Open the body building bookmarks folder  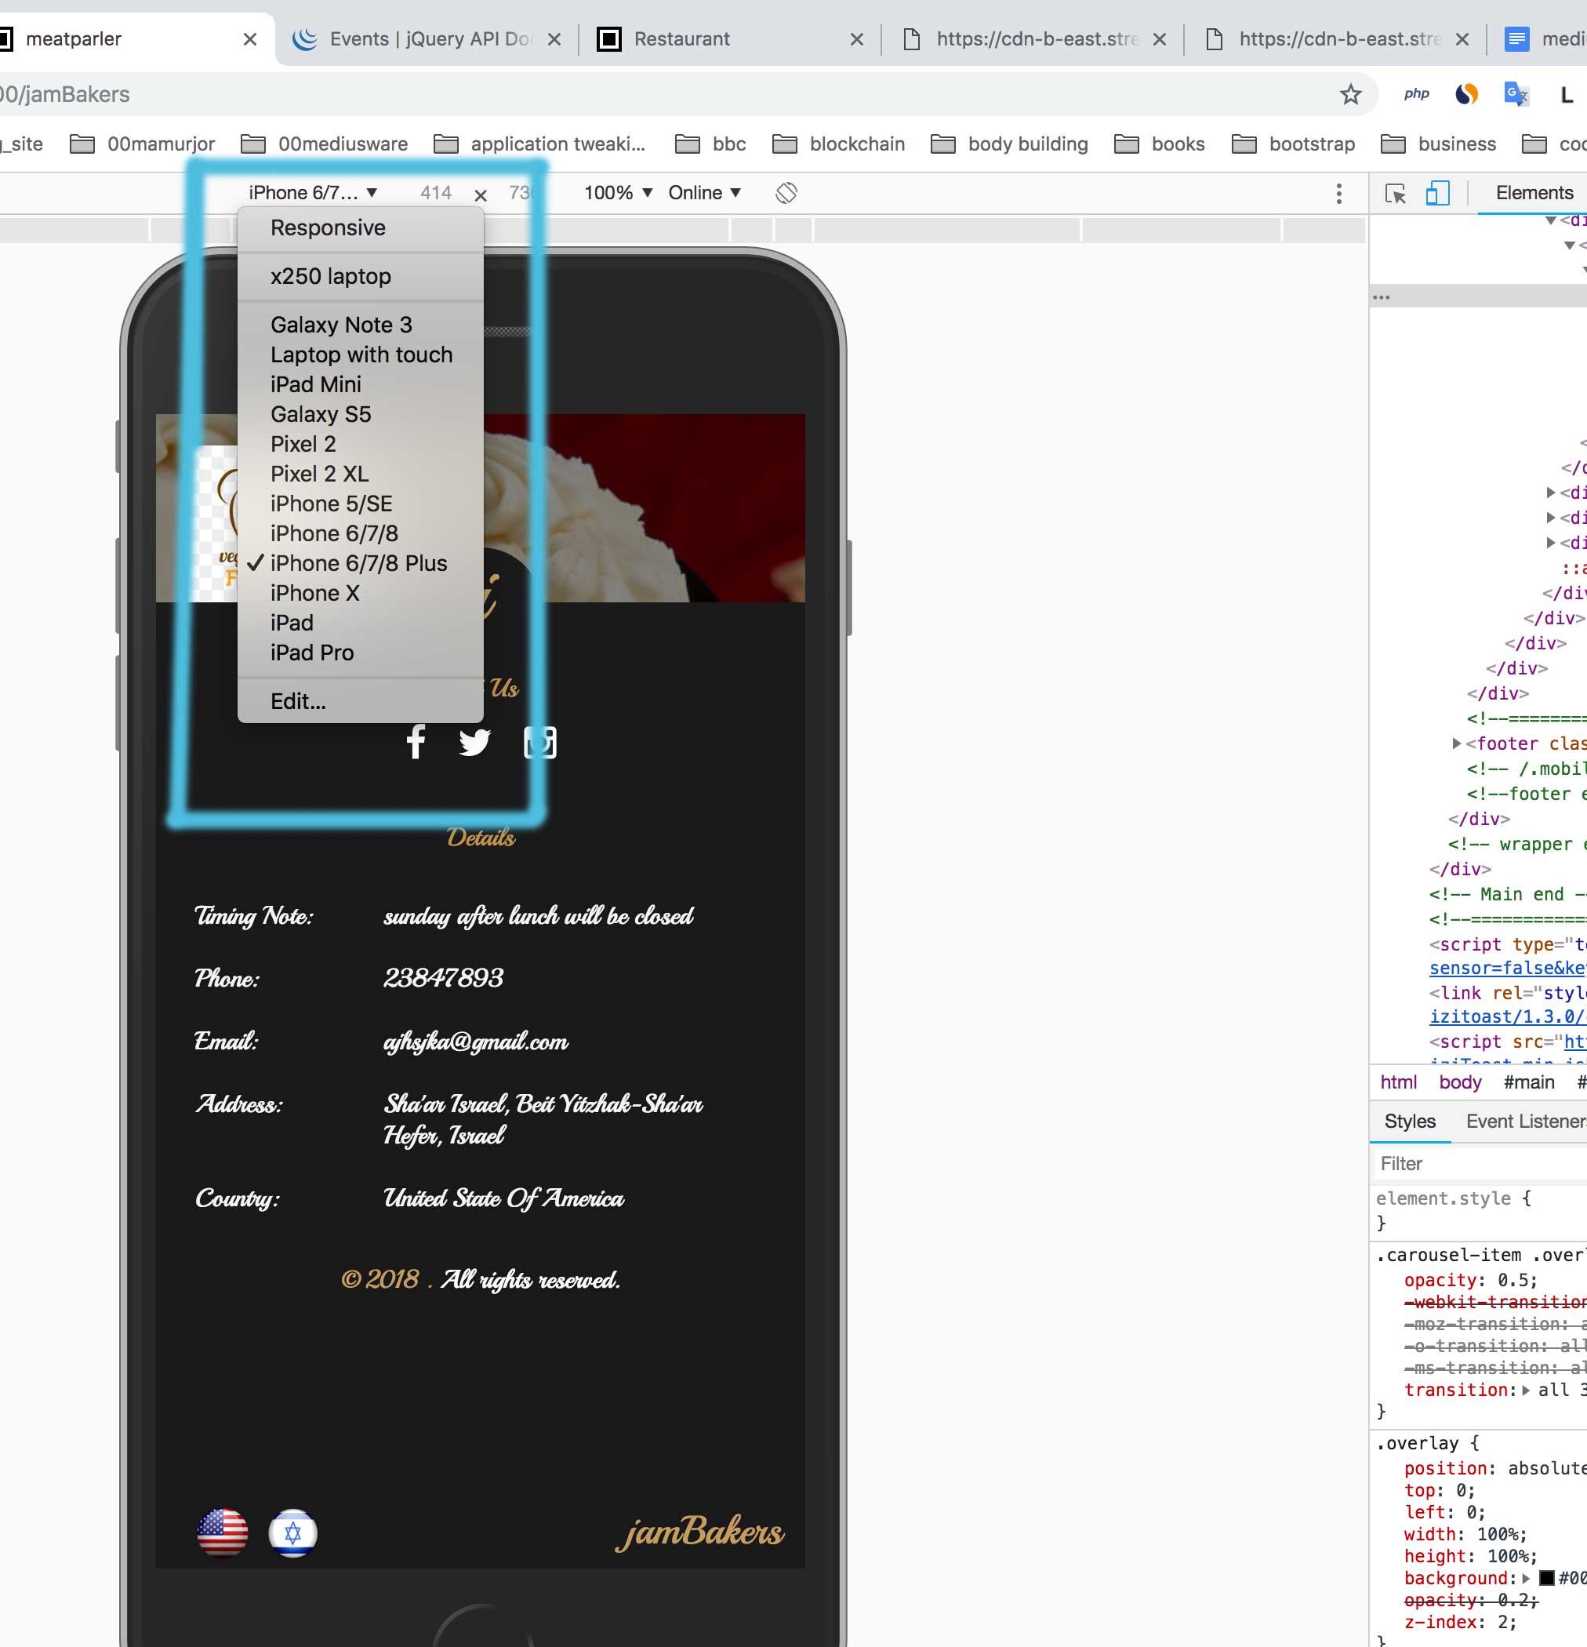click(x=1009, y=144)
